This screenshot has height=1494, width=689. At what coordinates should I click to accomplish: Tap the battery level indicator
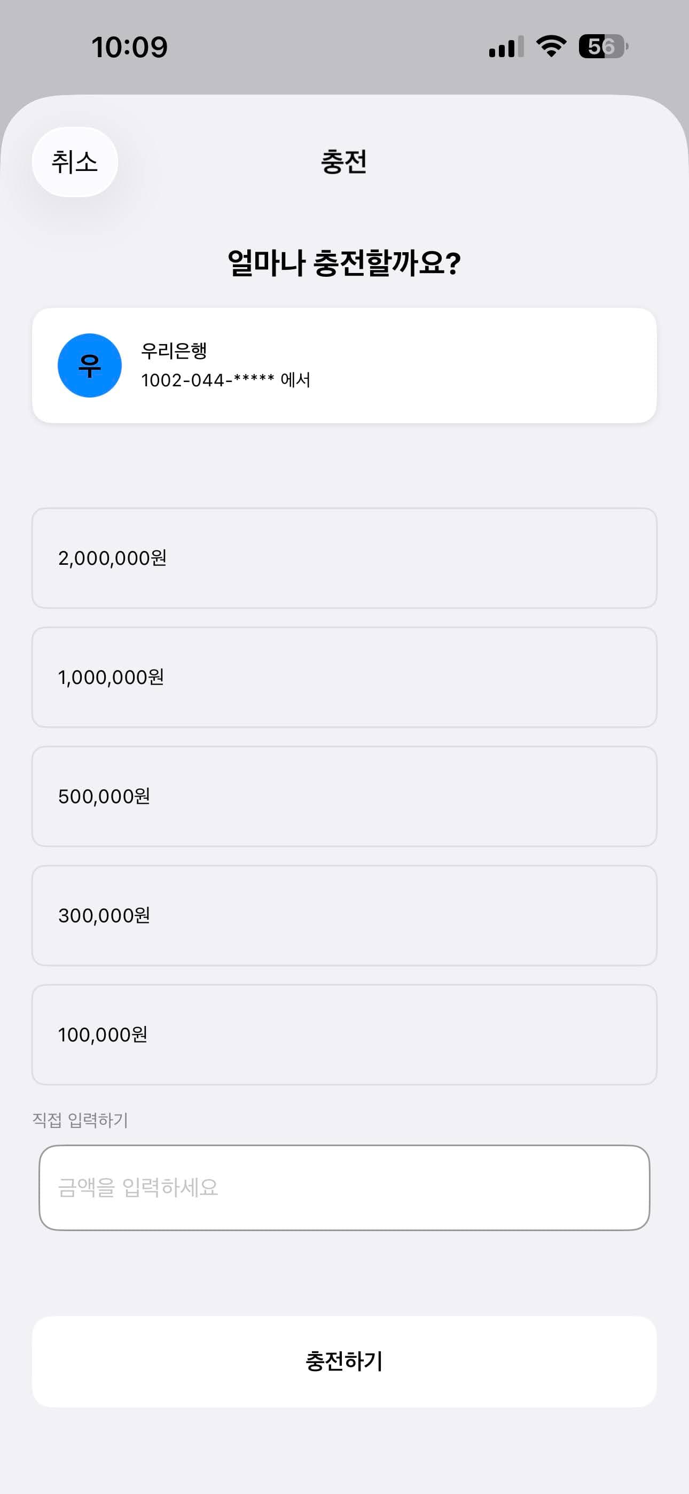(x=602, y=46)
